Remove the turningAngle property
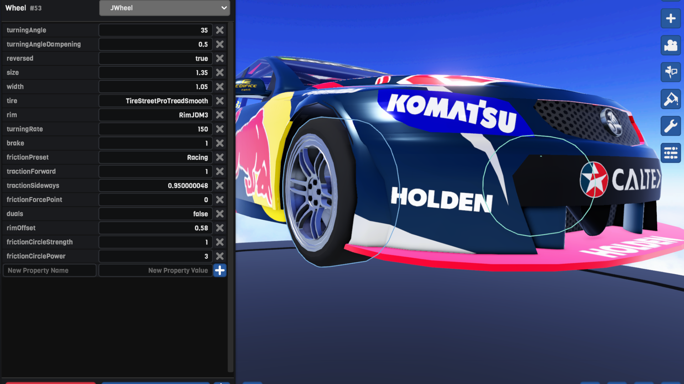Screen dimensions: 684x384 [x=220, y=30]
